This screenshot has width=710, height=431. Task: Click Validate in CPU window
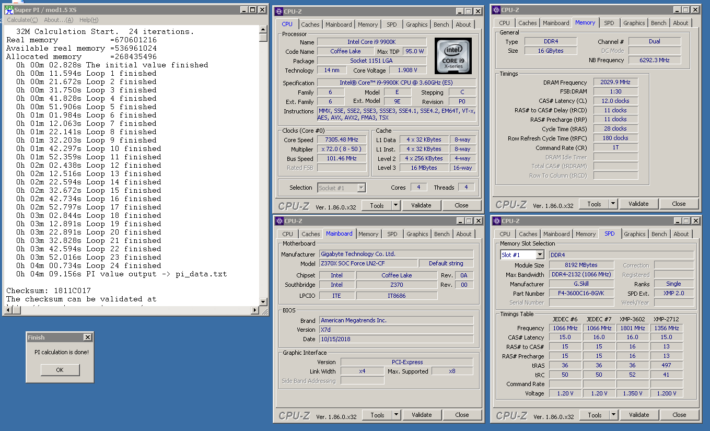click(x=421, y=206)
